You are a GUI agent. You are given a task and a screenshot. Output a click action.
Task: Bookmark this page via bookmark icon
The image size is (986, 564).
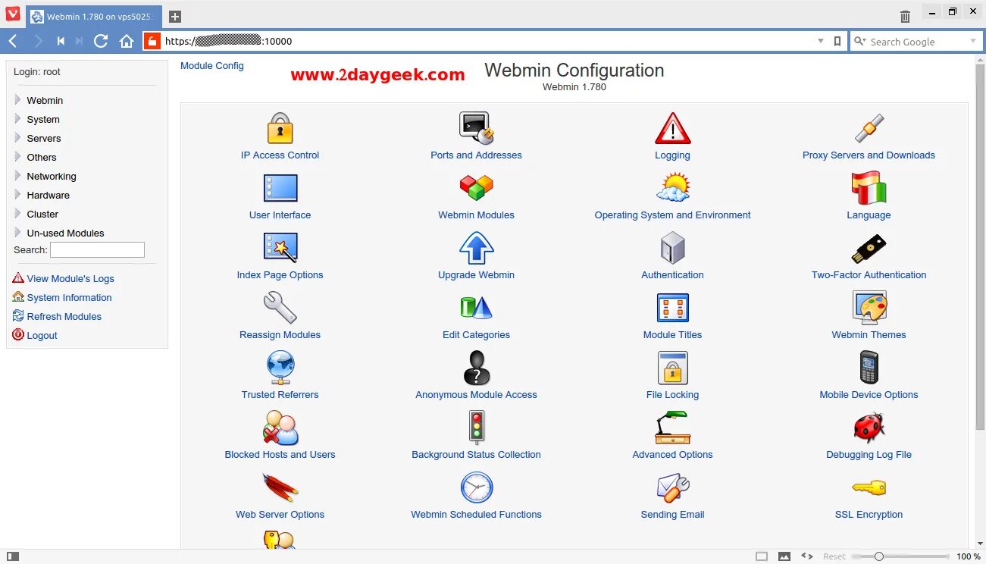837,41
